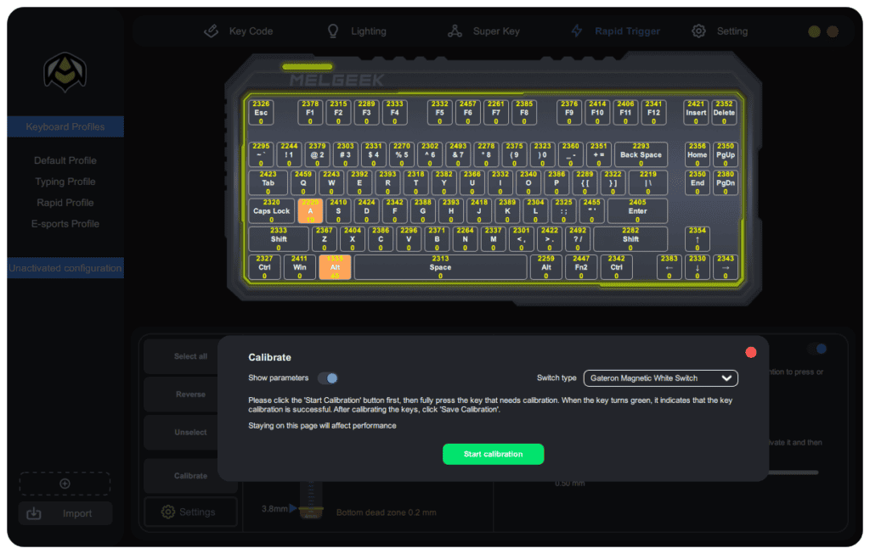Click the Select all button
The width and height of the screenshot is (870, 554).
(x=190, y=356)
